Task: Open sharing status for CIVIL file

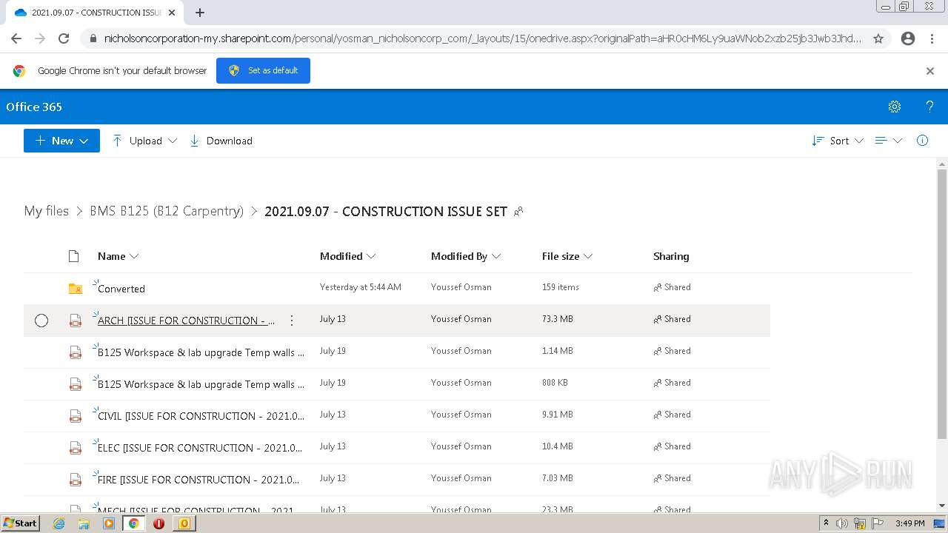Action: pyautogui.click(x=672, y=415)
